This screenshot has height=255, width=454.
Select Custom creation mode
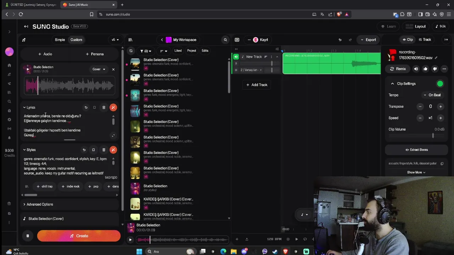pyautogui.click(x=76, y=40)
